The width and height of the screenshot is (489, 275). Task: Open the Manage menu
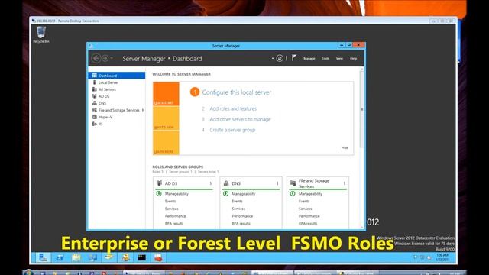click(309, 59)
